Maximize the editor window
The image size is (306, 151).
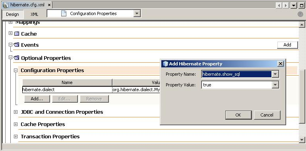[301, 6]
